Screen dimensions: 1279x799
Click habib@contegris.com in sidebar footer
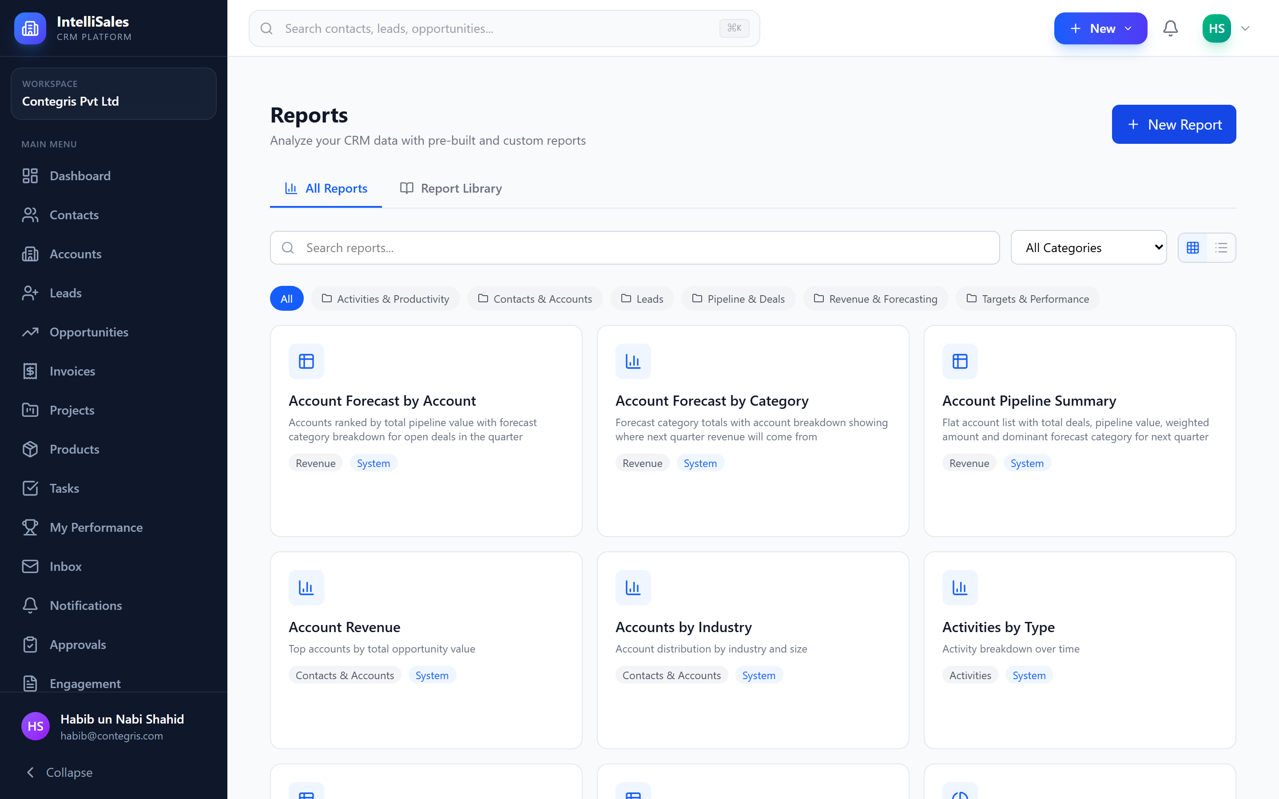tap(111, 736)
